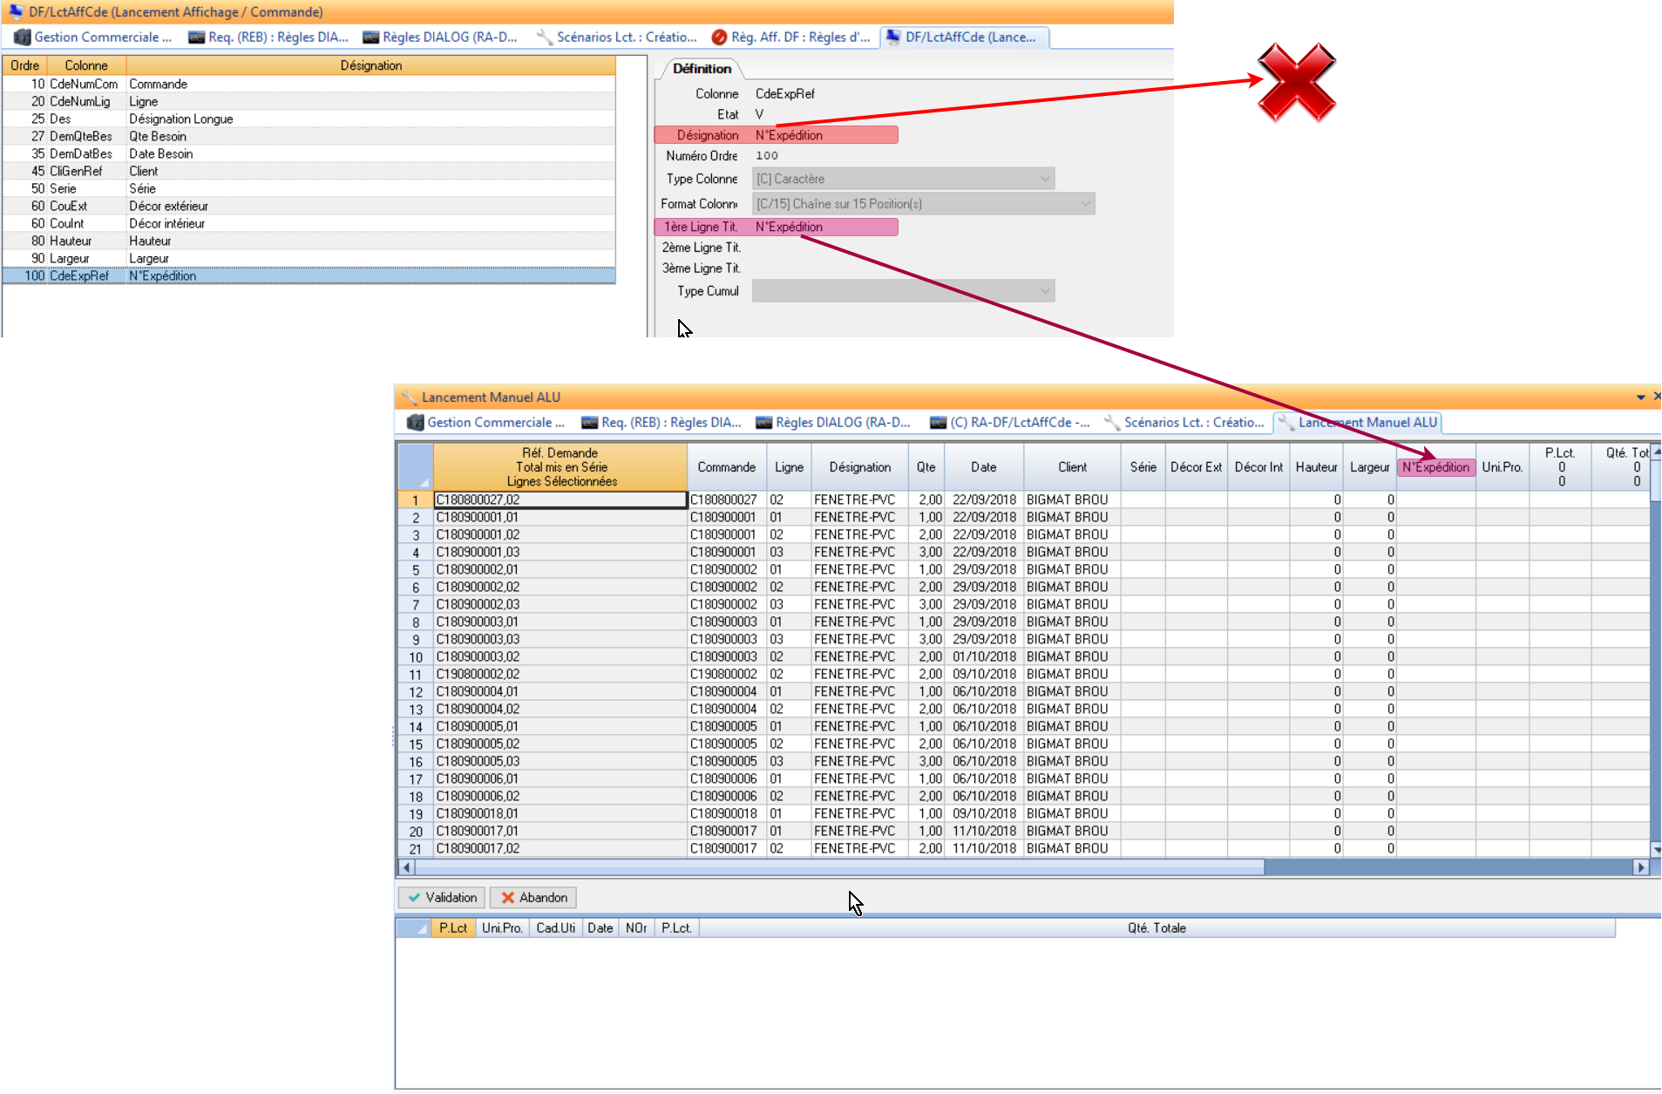Screen dimensions: 1662x1094
Task: Expand the Format Colonne dropdown
Action: (1084, 204)
